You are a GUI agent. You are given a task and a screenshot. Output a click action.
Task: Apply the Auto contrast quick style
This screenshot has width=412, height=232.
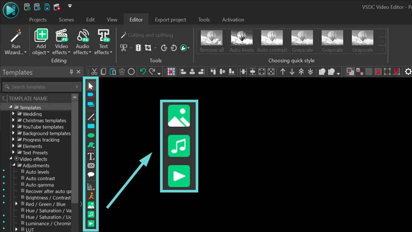coord(272,41)
